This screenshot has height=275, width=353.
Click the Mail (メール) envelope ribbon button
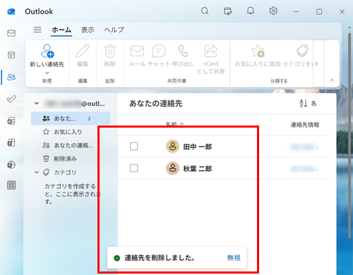coord(137,56)
